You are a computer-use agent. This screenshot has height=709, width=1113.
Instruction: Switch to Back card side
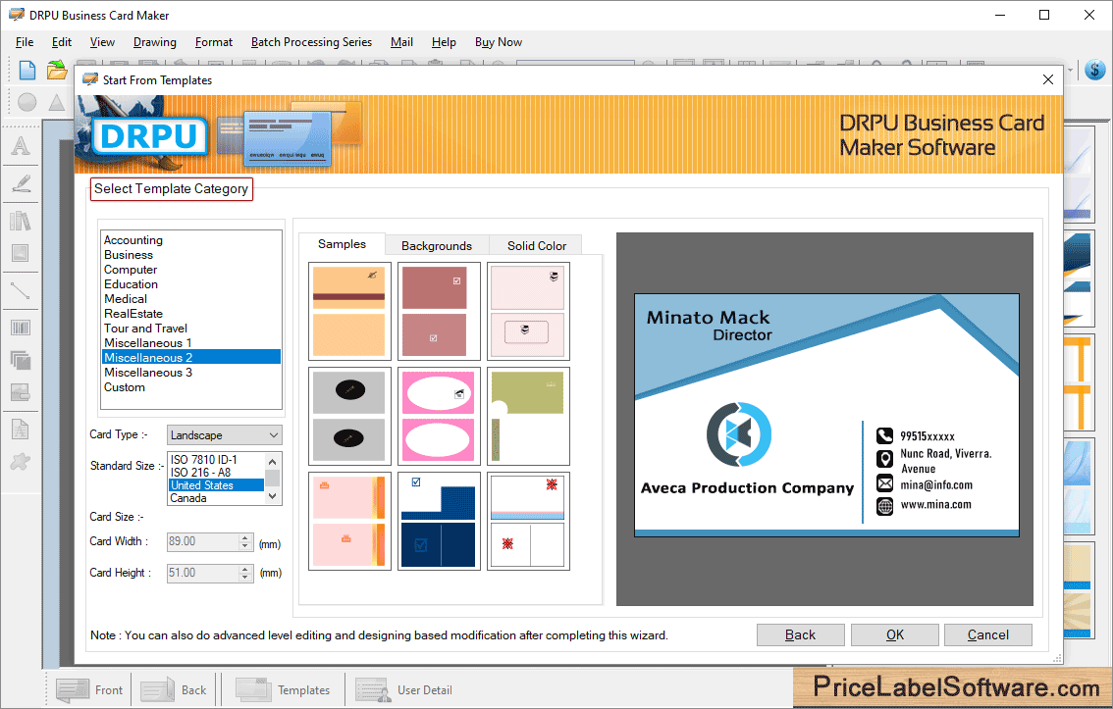(174, 689)
